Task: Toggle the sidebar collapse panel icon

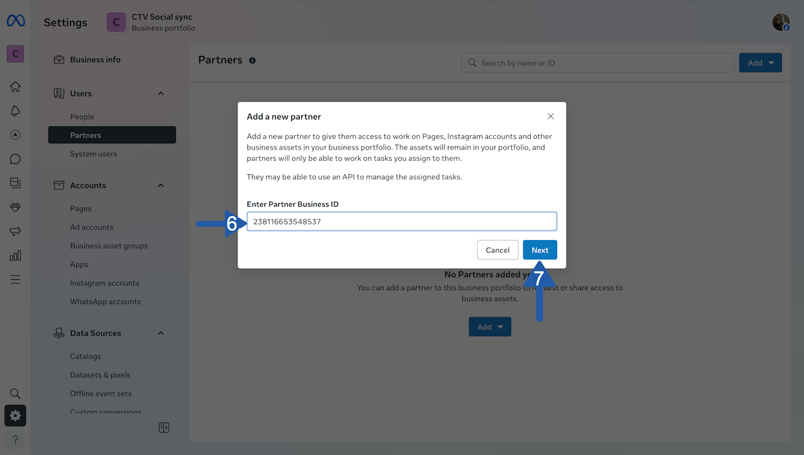Action: click(164, 428)
